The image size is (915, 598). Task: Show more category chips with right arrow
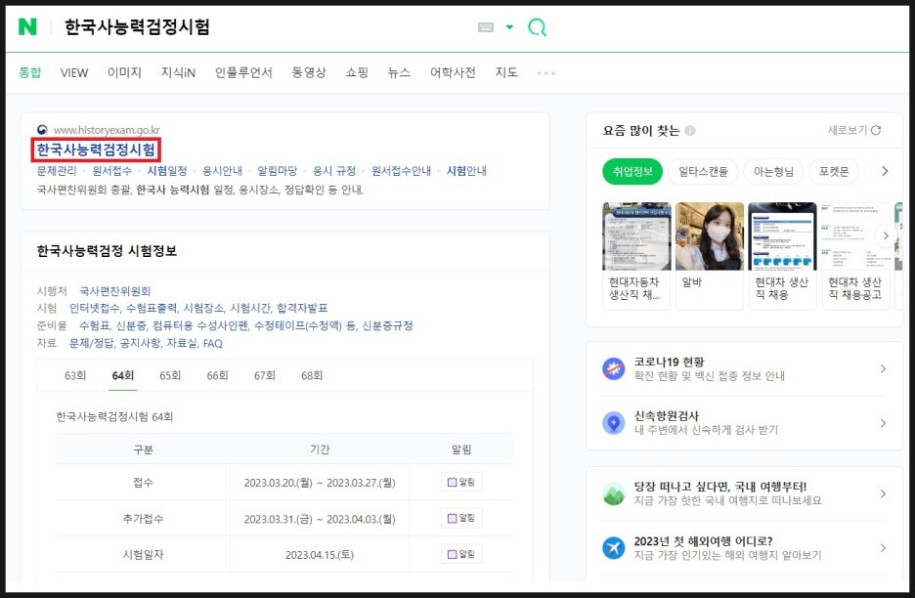(885, 171)
